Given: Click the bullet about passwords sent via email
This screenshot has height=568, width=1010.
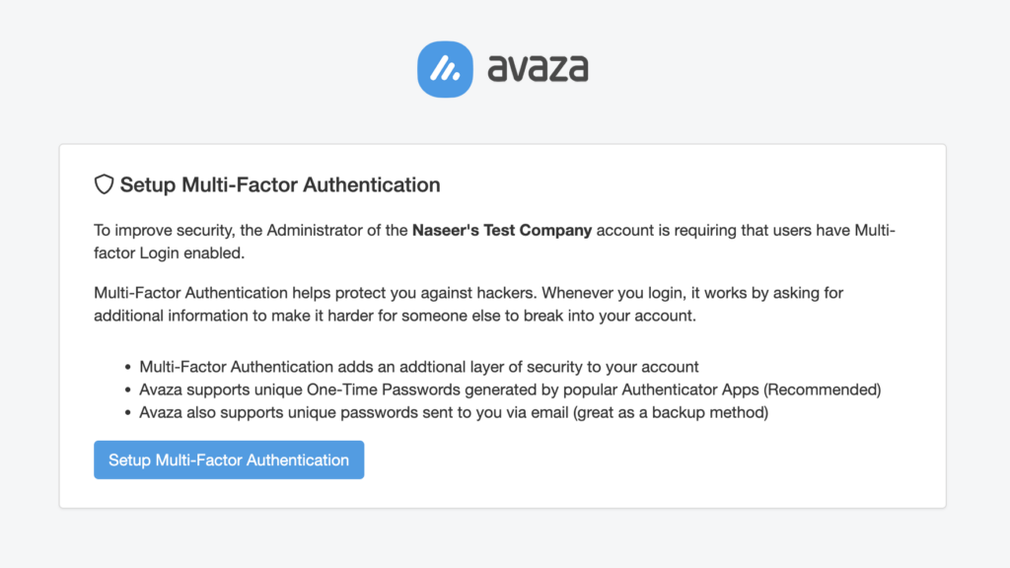Looking at the screenshot, I should tap(454, 412).
